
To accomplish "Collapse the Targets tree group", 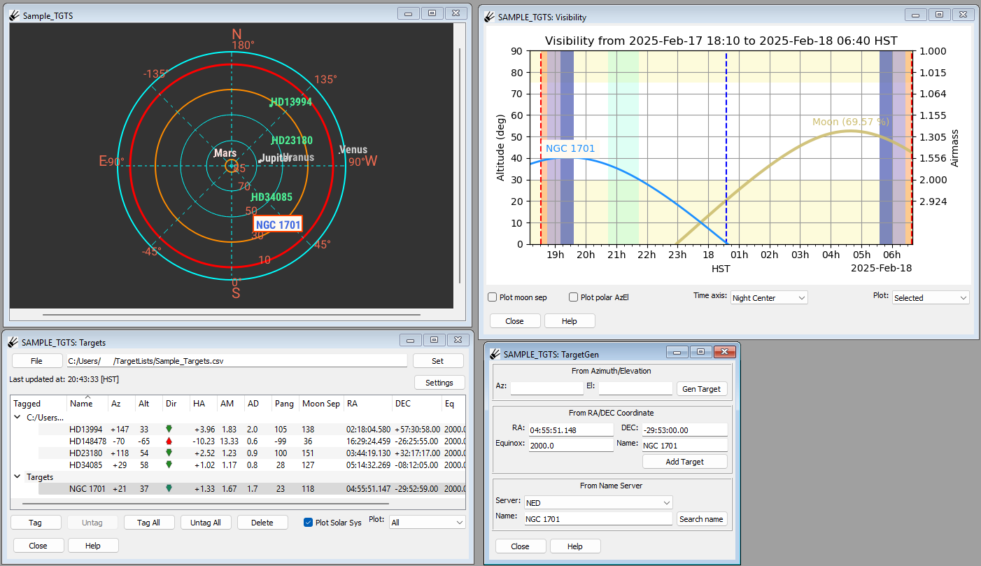I will 17,477.
